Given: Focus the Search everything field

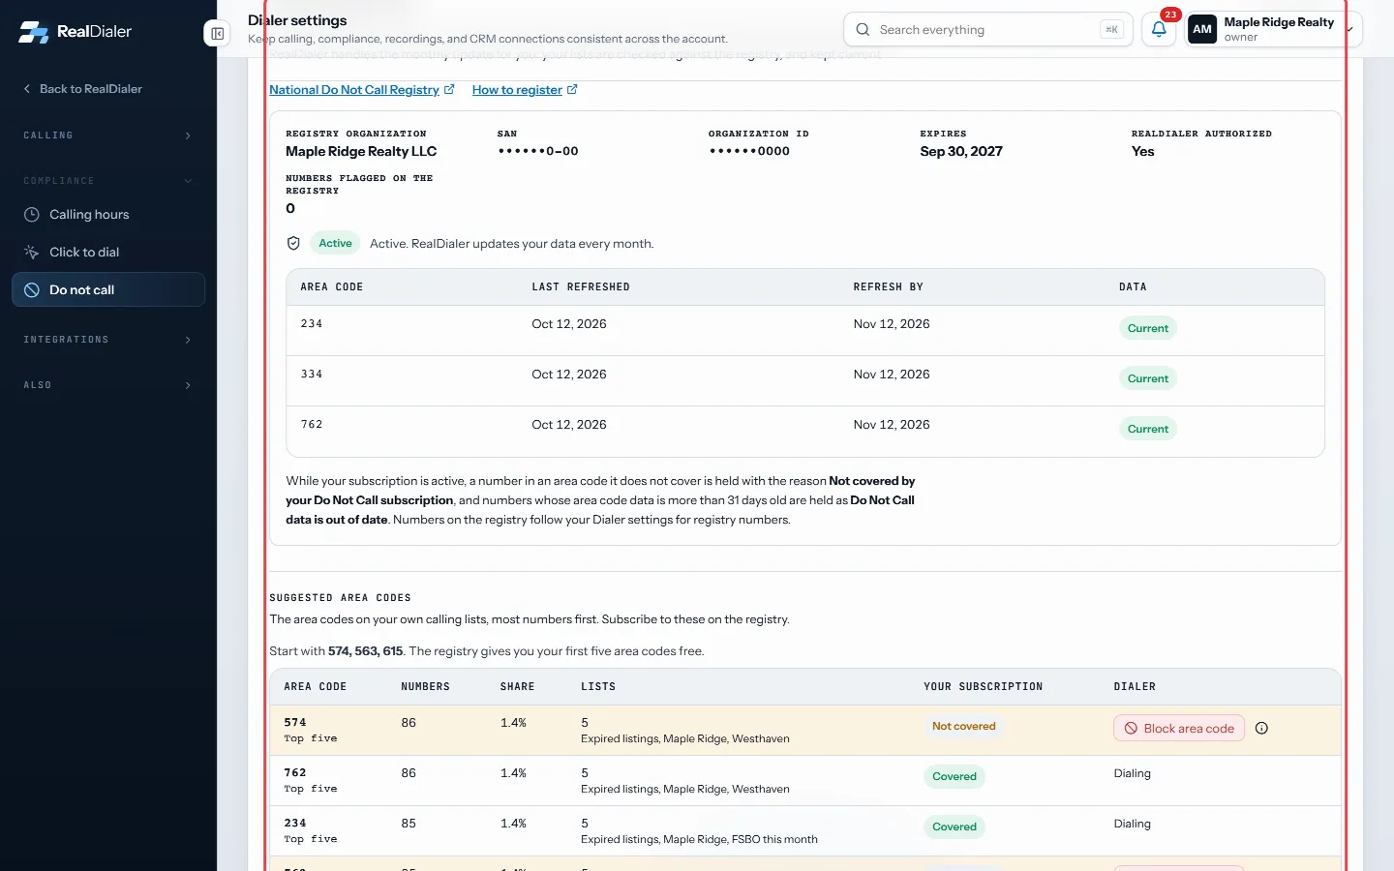Looking at the screenshot, I should [988, 30].
